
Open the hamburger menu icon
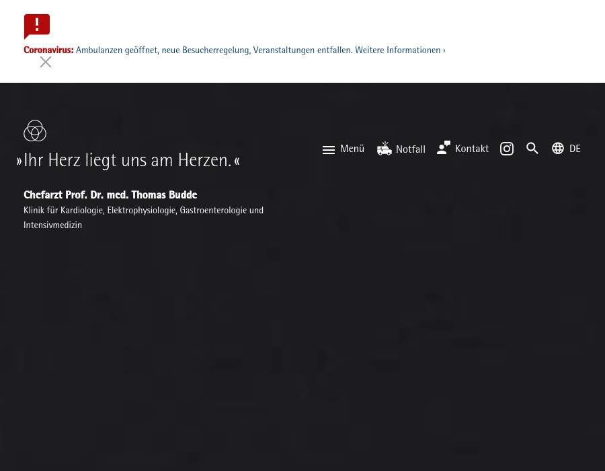329,150
